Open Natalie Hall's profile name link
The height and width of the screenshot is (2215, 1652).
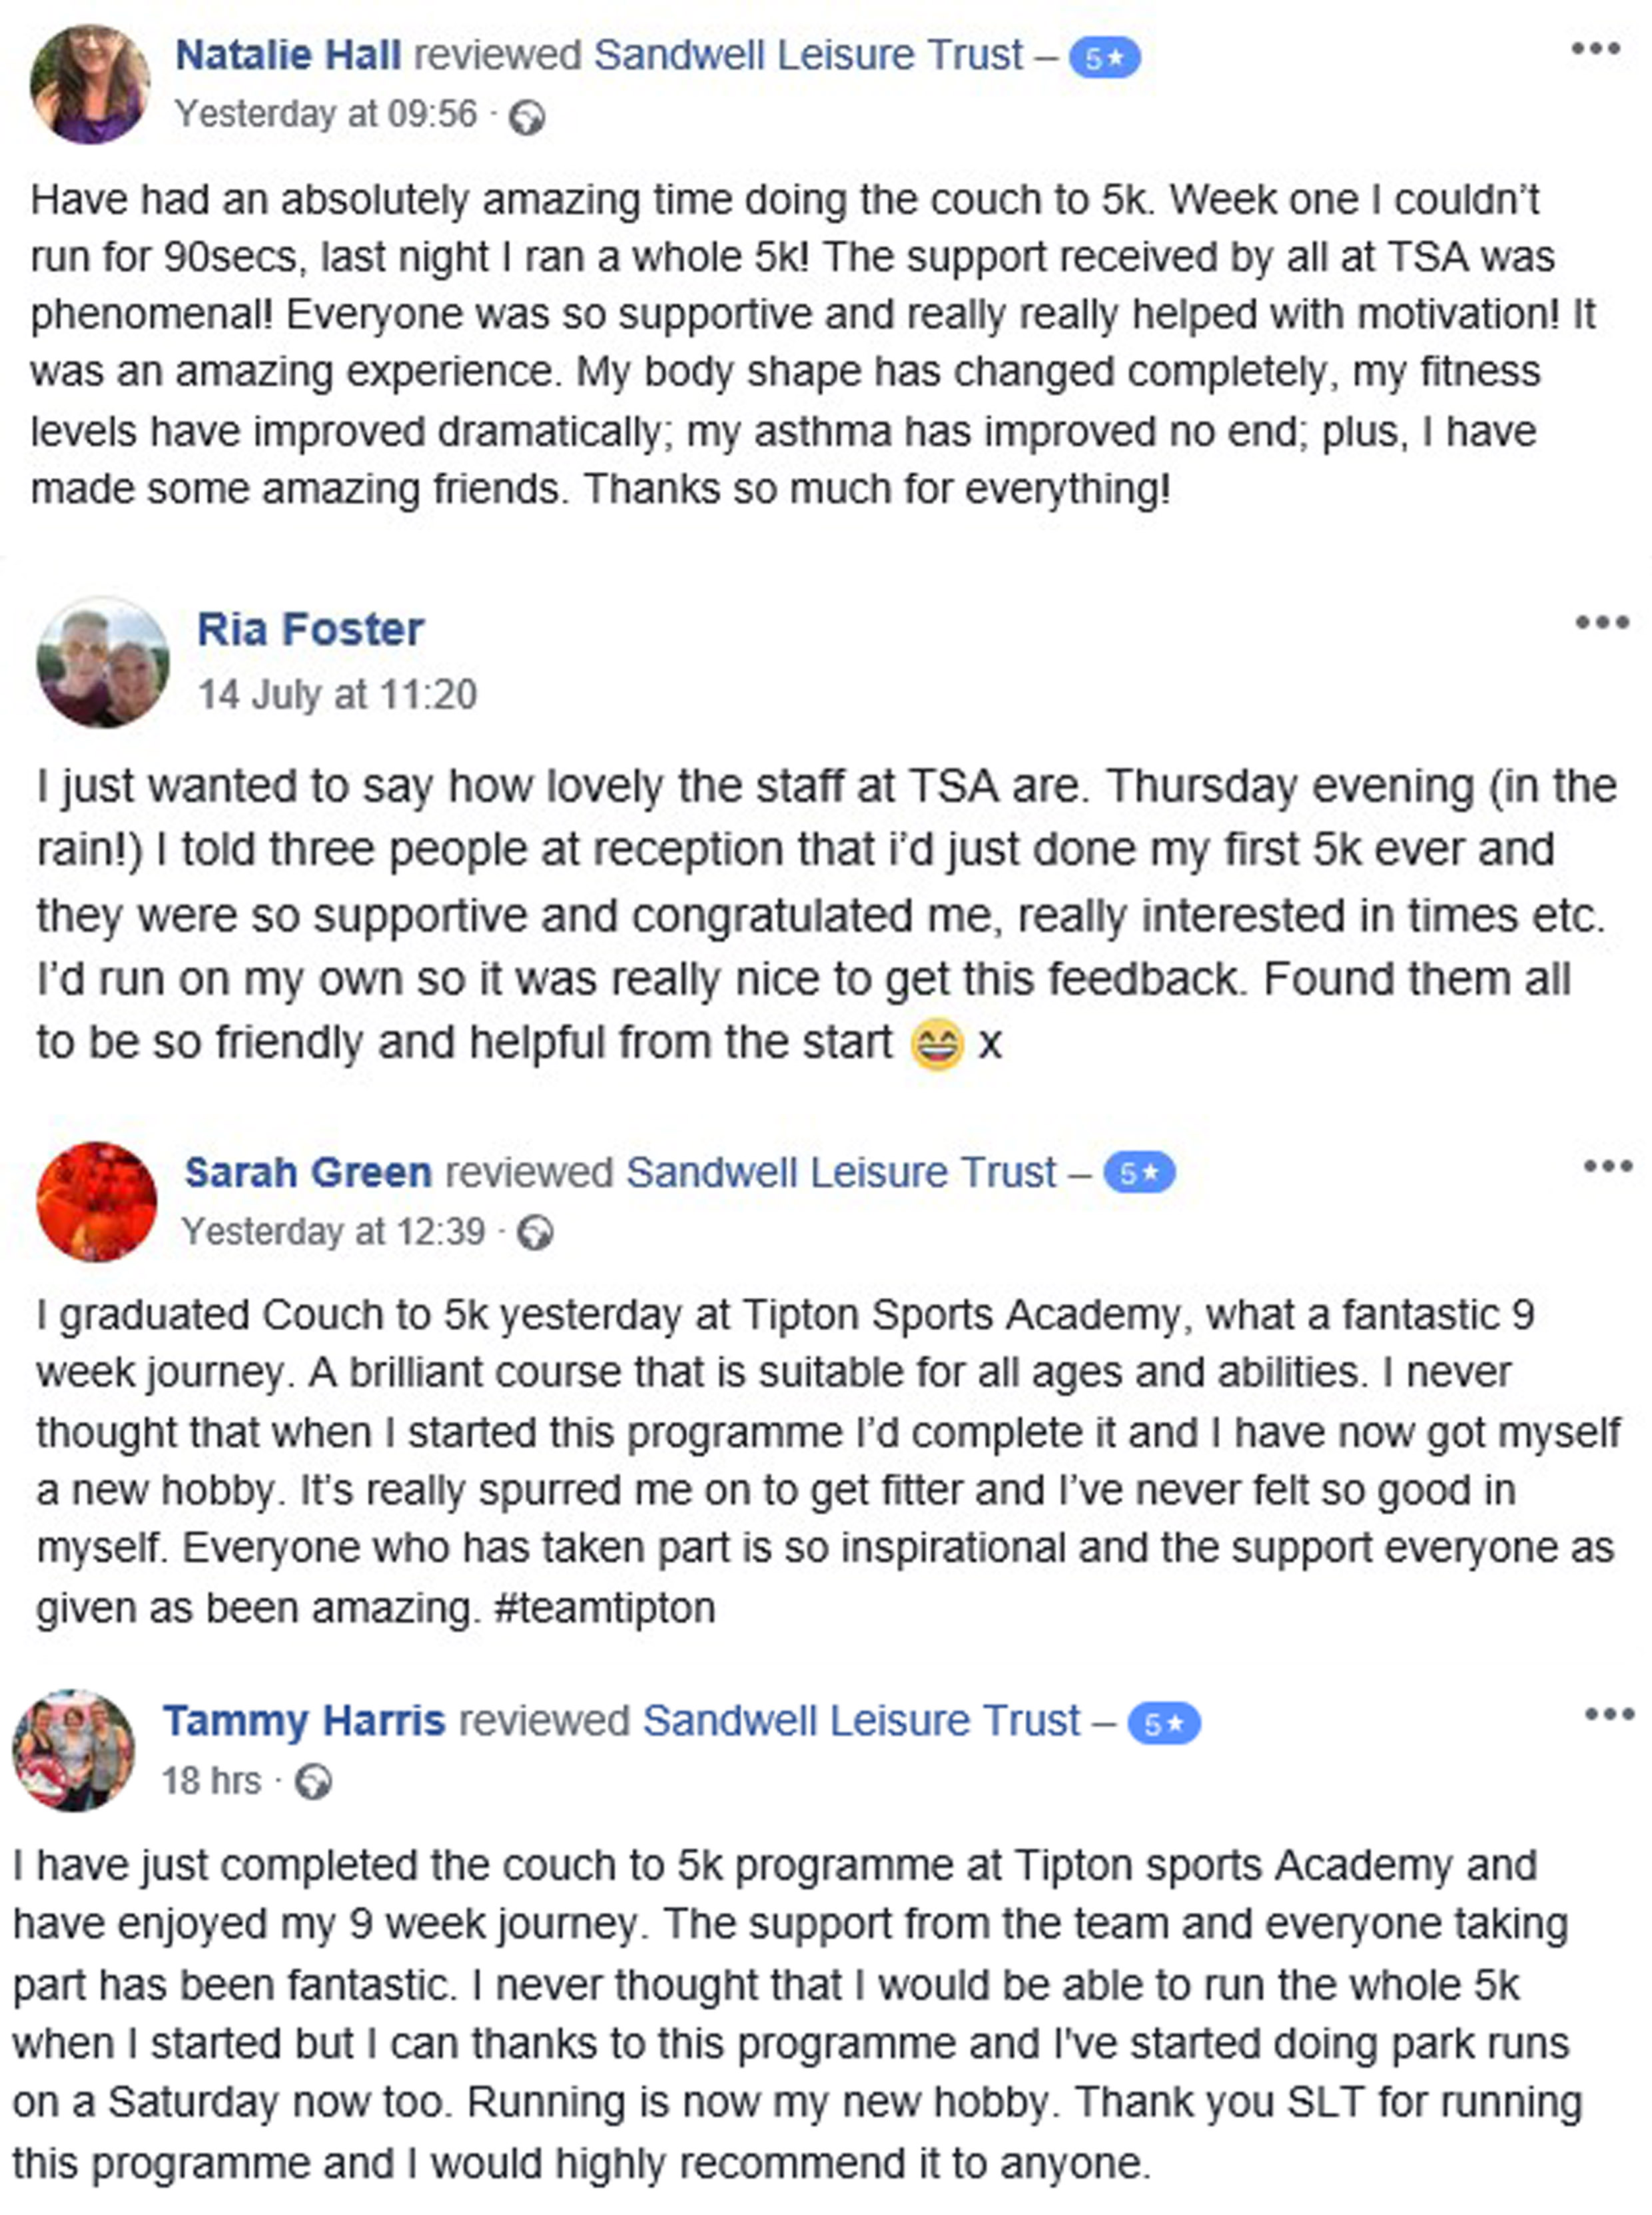point(288,55)
